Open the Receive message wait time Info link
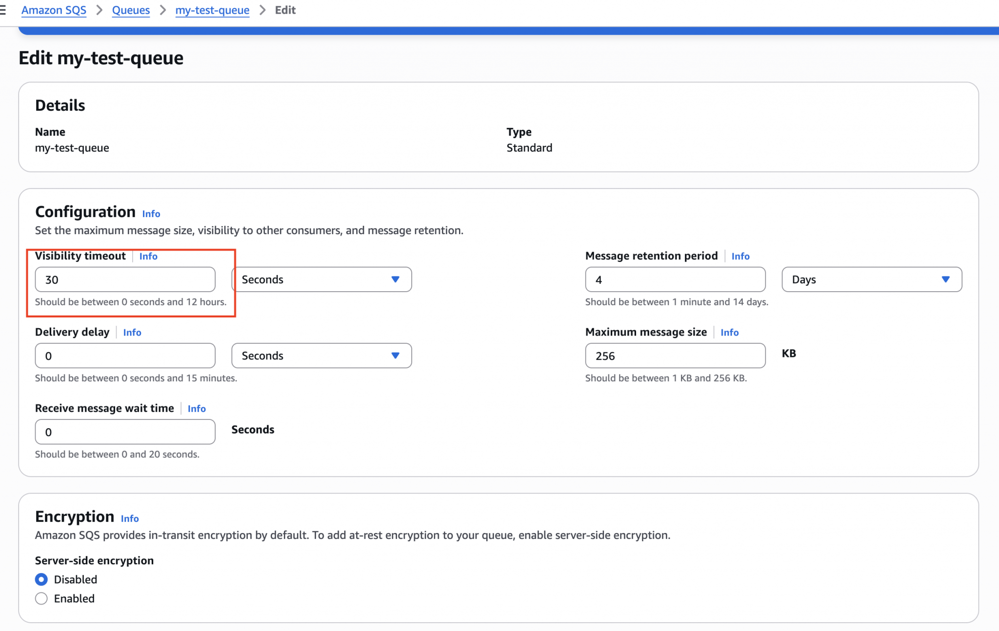The image size is (999, 631). point(197,408)
